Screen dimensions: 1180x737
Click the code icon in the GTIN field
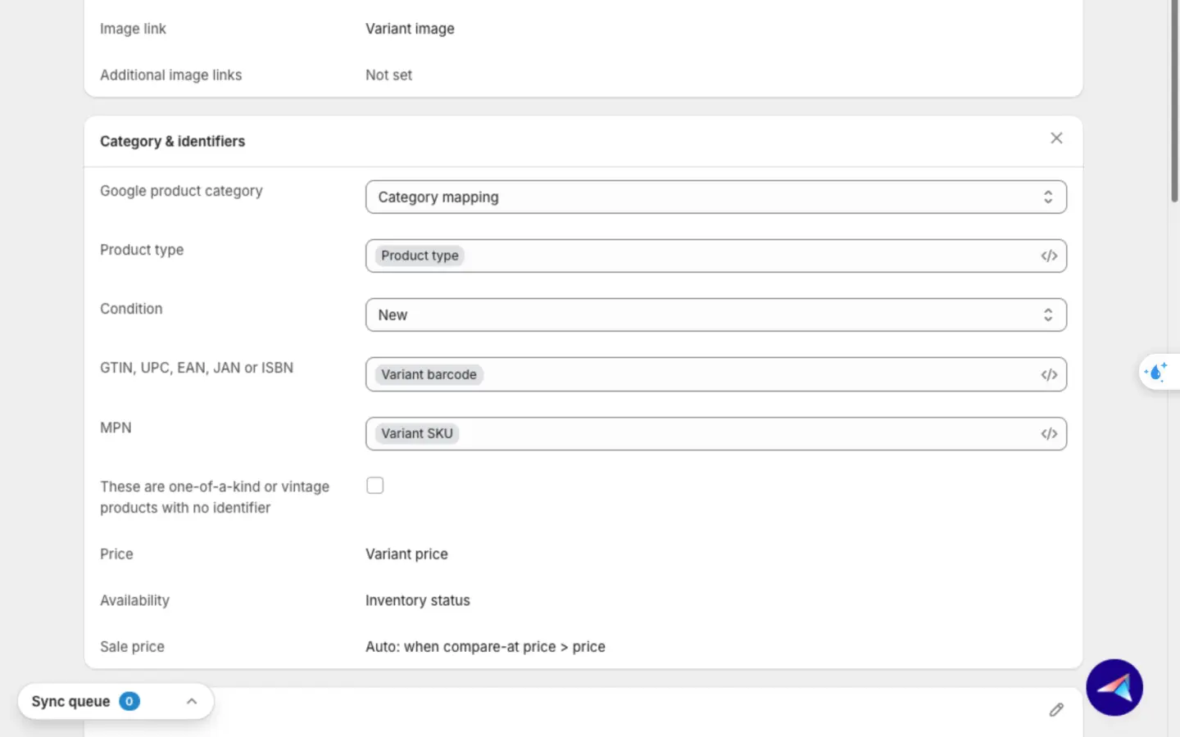tap(1049, 375)
